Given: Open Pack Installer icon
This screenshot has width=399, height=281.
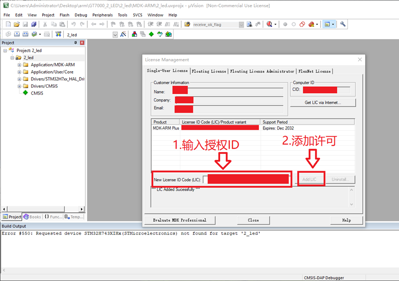Looking at the screenshot, I should pos(169,34).
